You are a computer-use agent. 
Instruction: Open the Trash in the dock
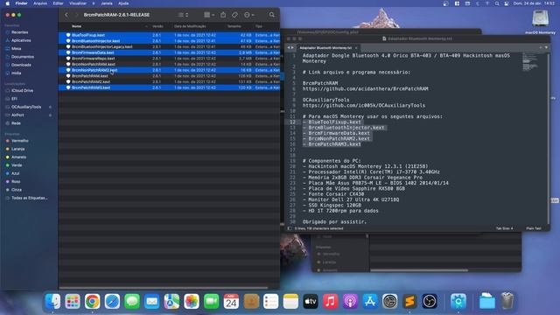507,301
